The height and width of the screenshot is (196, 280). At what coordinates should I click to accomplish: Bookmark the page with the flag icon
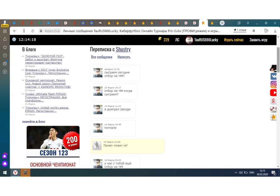254,31
